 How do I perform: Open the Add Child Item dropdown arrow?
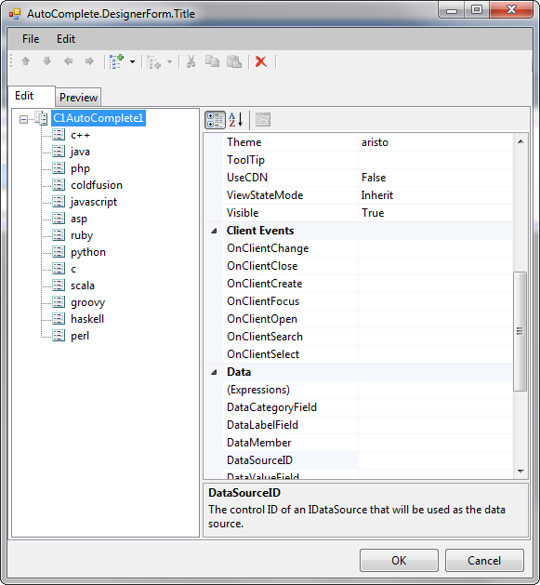point(132,62)
